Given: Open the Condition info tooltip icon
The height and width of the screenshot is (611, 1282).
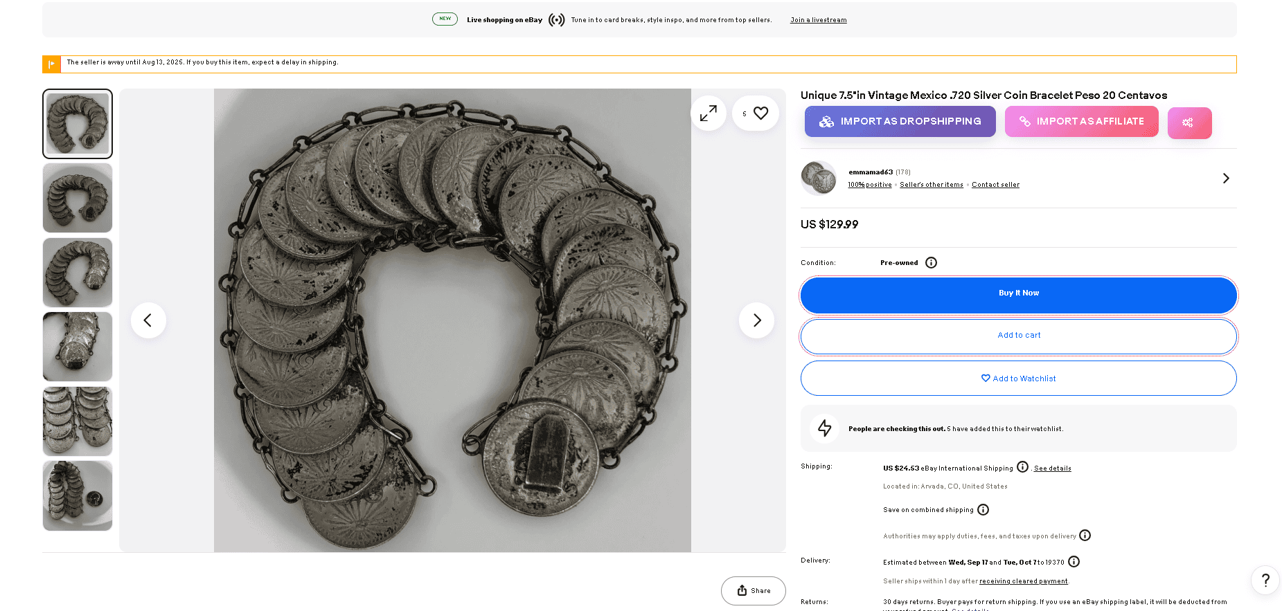Looking at the screenshot, I should (x=931, y=263).
